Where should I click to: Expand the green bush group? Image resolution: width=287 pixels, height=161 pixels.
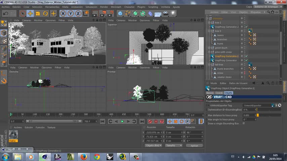pyautogui.click(x=209, y=48)
